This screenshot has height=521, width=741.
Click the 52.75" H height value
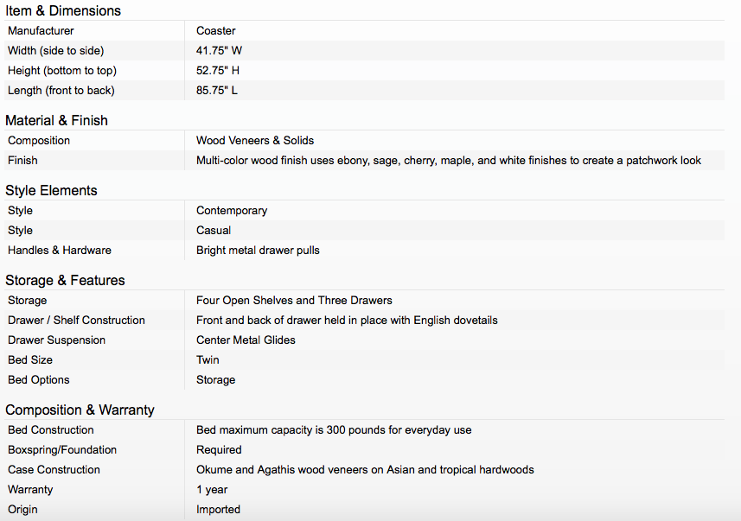click(218, 70)
